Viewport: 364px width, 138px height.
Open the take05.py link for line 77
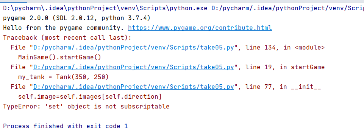coord(134,87)
